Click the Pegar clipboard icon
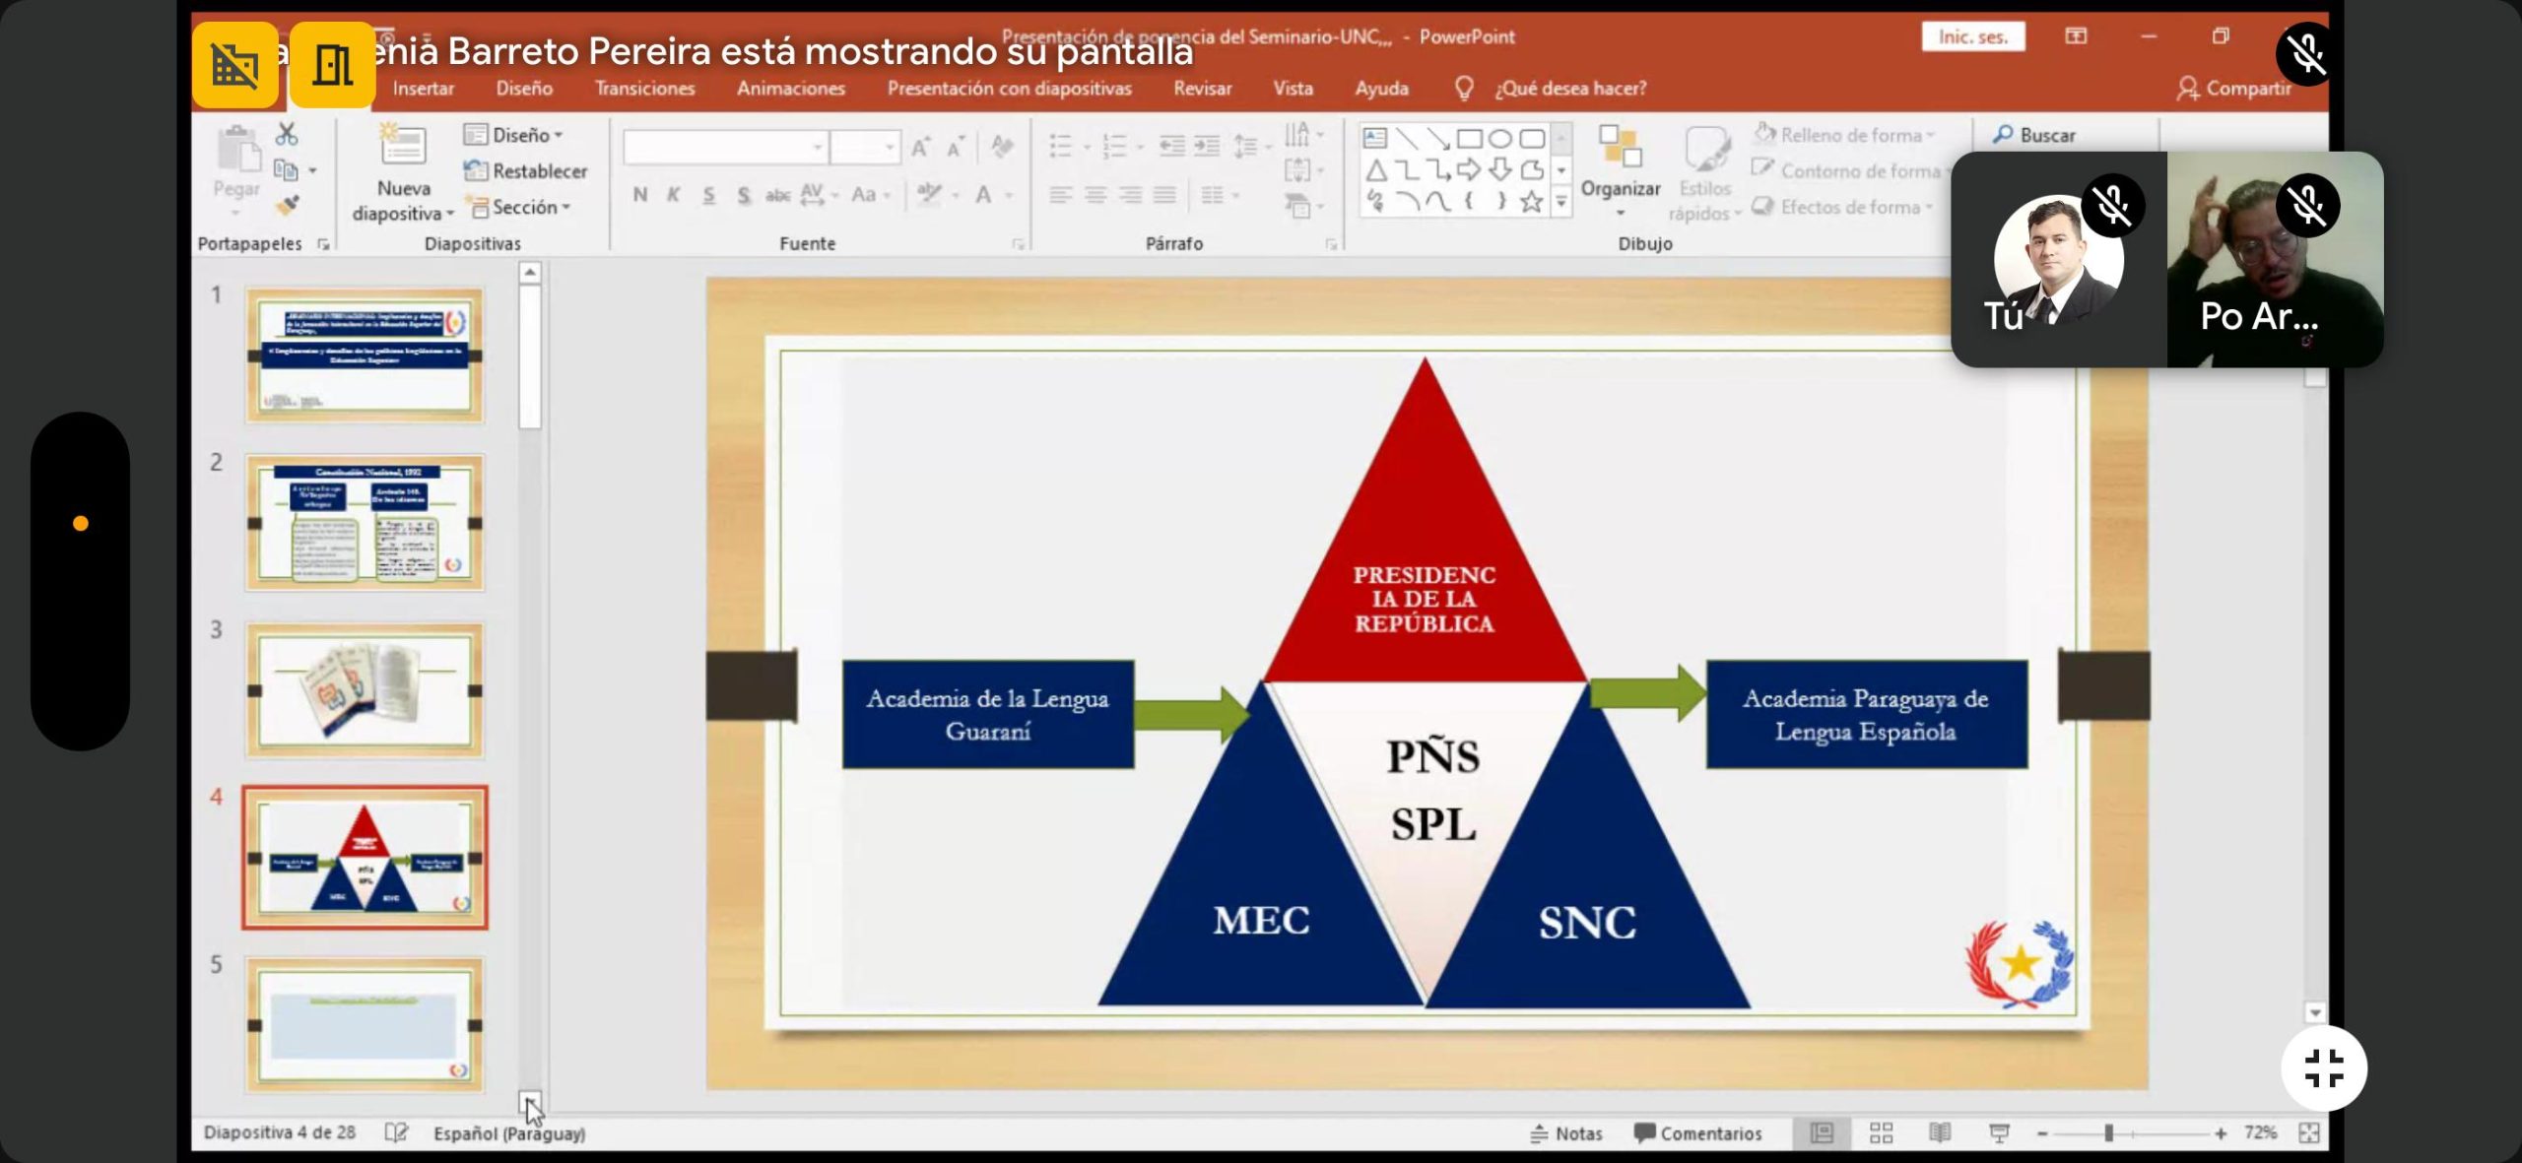The width and height of the screenshot is (2522, 1163). [237, 150]
